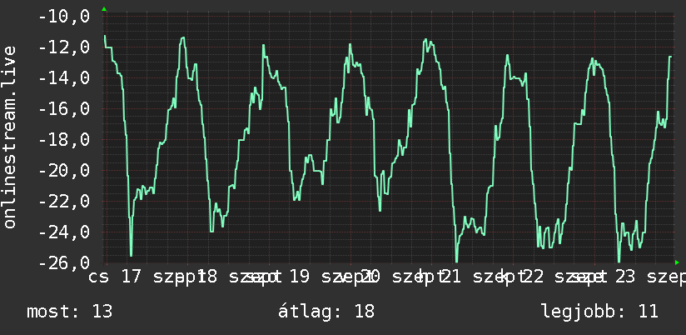The image size is (686, 335).
Task: Select the -24,0 y-axis value
Action: pyautogui.click(x=64, y=232)
